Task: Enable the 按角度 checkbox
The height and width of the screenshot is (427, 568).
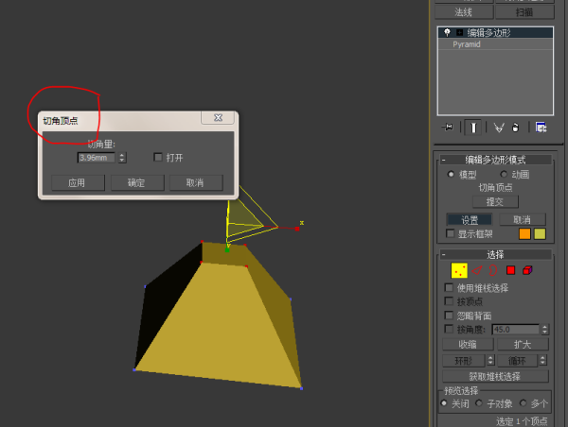Action: (x=449, y=329)
